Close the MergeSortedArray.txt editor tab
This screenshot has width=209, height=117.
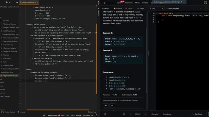(x=38, y=2)
